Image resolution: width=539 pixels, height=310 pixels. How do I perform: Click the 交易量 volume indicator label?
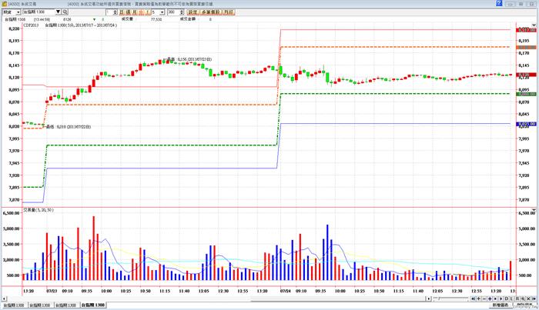coord(38,210)
